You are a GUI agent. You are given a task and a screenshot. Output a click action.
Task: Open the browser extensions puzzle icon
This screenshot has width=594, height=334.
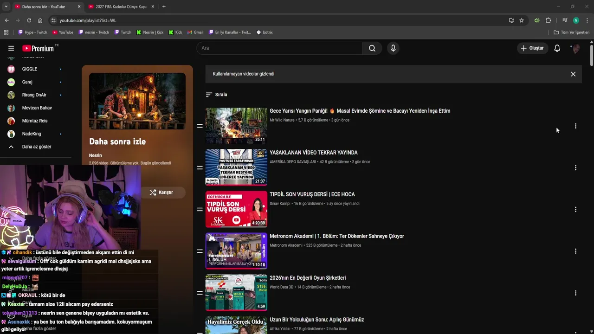(548, 20)
